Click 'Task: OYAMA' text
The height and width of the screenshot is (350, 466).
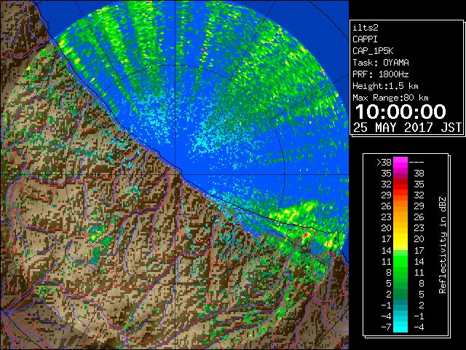point(381,63)
